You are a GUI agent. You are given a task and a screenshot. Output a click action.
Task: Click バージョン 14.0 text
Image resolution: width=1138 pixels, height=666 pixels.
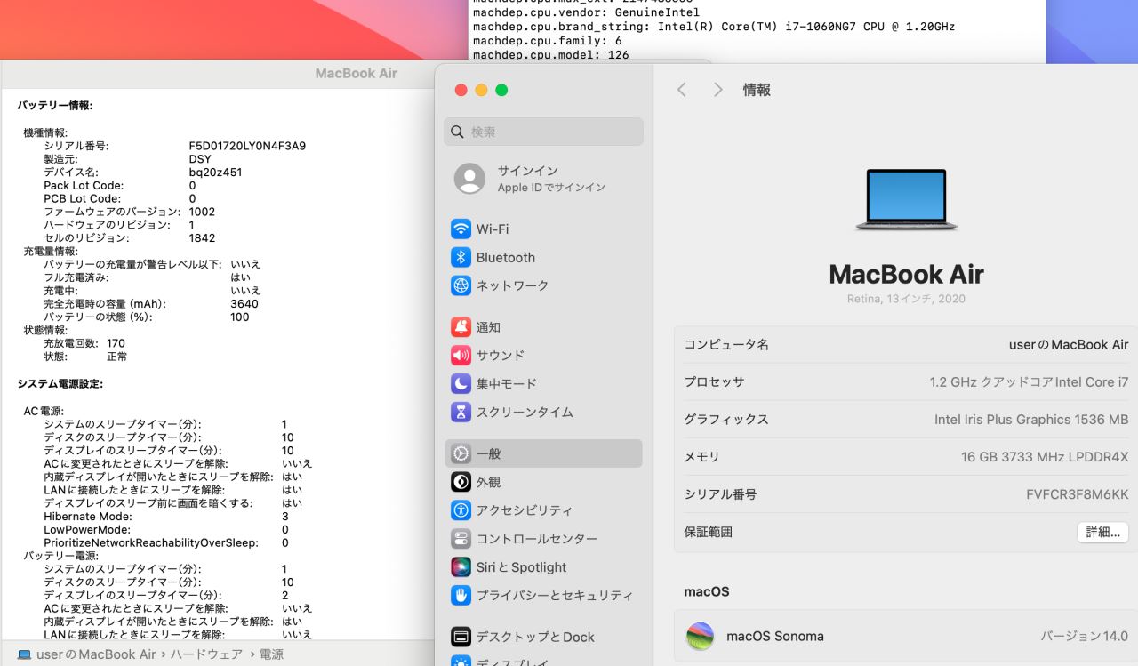(1085, 637)
